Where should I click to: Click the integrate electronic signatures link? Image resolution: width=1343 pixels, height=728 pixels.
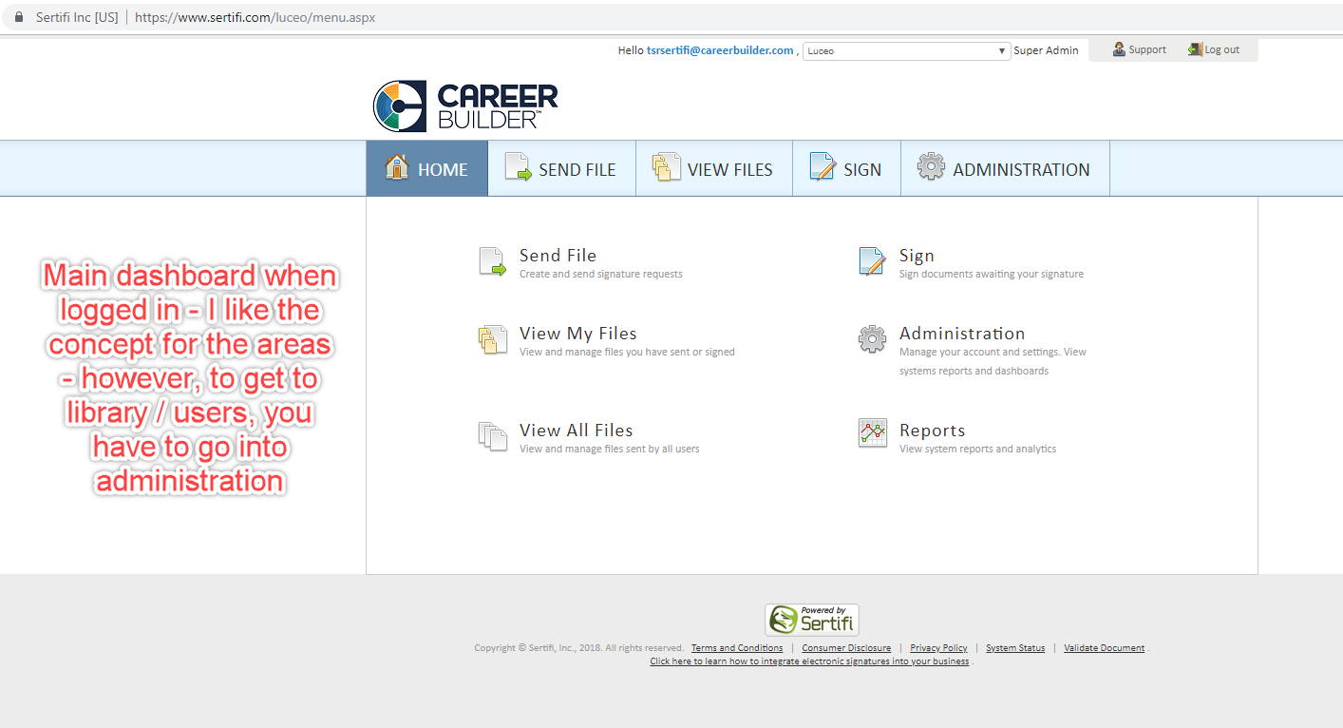tap(809, 661)
